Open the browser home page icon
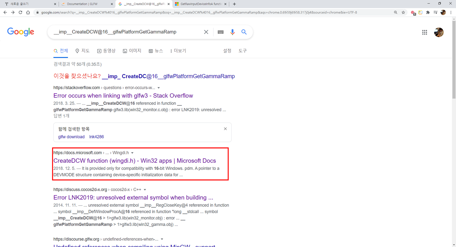456x247 pixels. point(28,12)
